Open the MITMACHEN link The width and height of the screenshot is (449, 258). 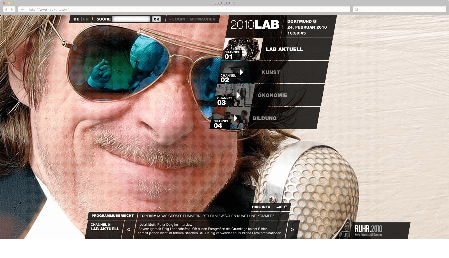click(x=201, y=19)
